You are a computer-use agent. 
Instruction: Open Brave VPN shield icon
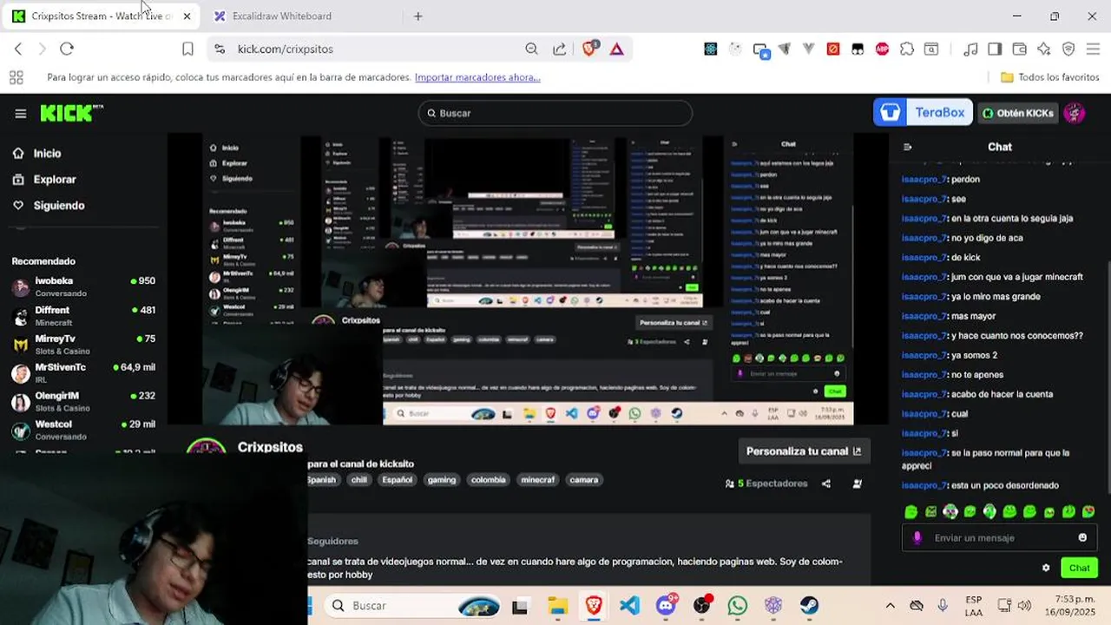(1068, 49)
